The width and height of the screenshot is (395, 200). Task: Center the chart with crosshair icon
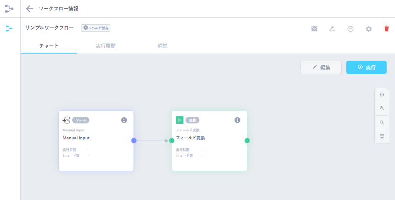coord(382,95)
